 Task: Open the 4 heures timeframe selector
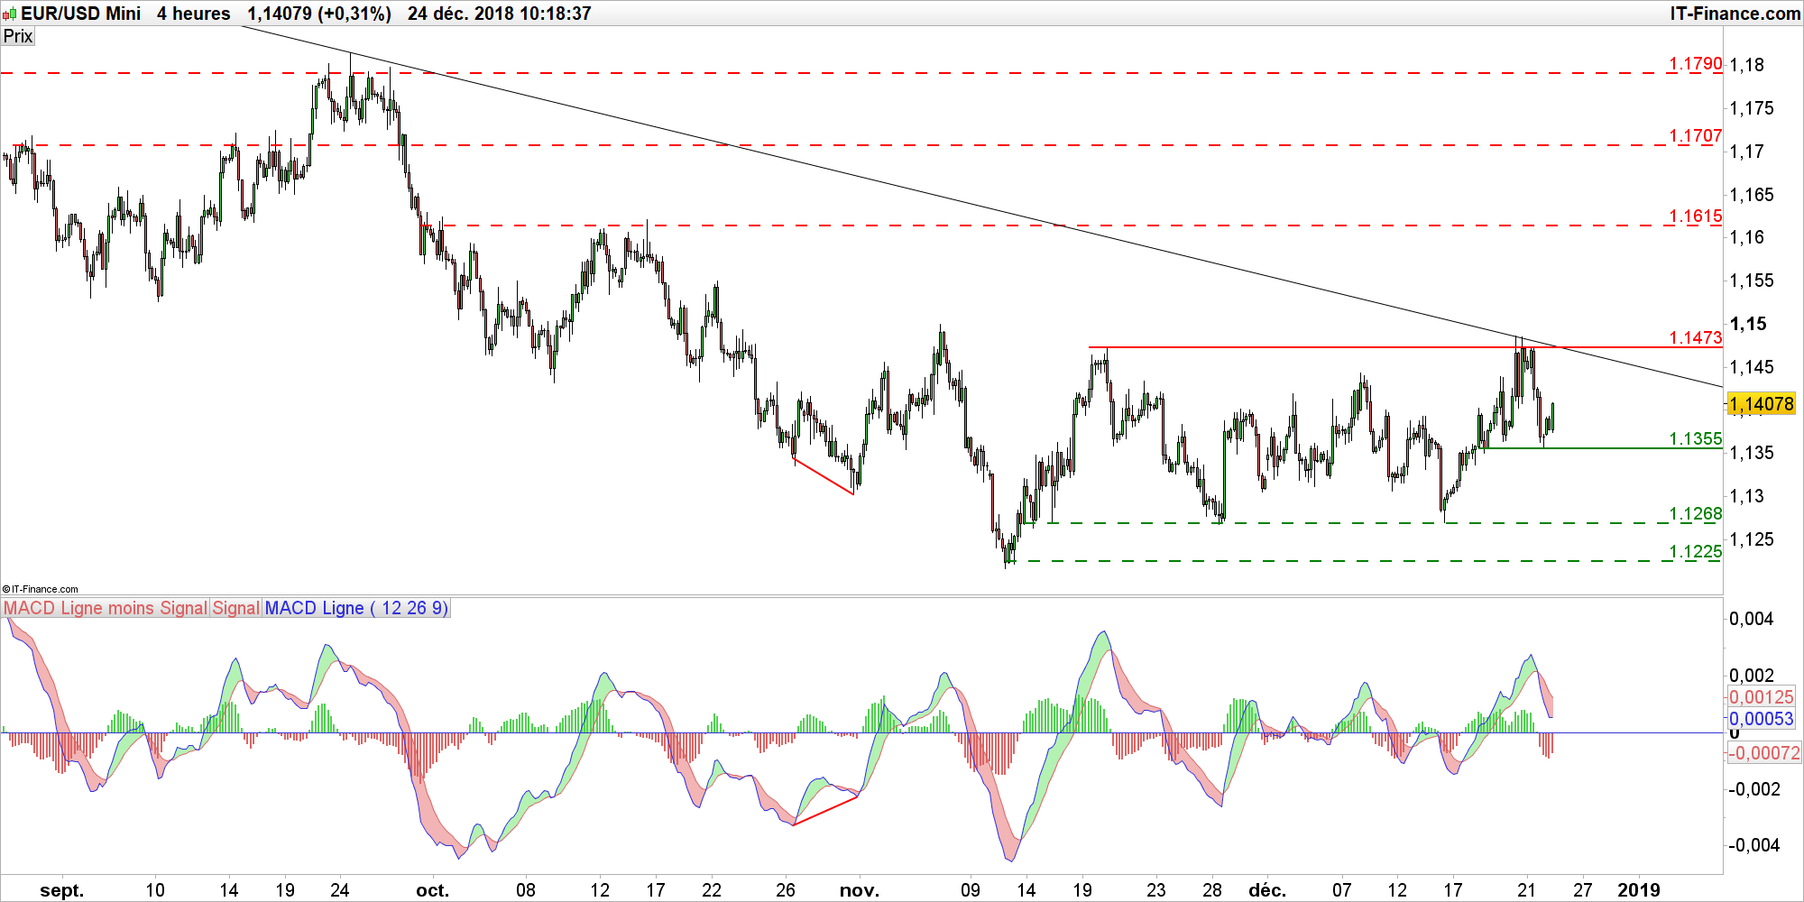(x=193, y=14)
